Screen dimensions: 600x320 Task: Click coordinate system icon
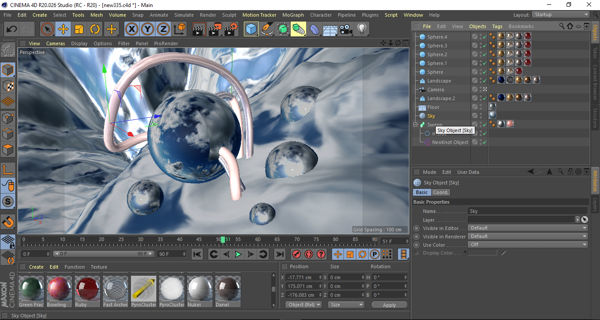click(179, 29)
